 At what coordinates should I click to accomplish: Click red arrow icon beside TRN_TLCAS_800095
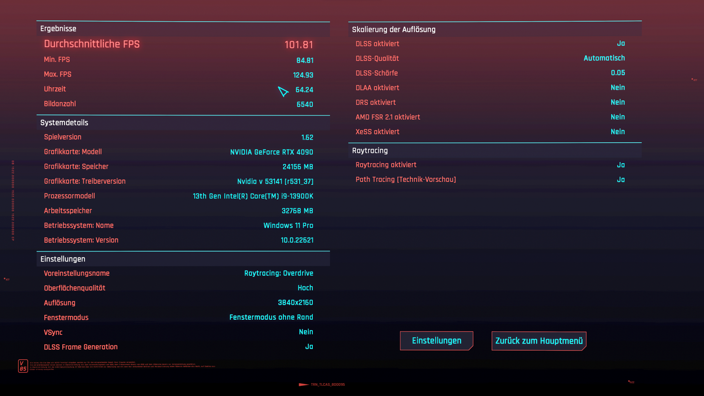pyautogui.click(x=304, y=385)
